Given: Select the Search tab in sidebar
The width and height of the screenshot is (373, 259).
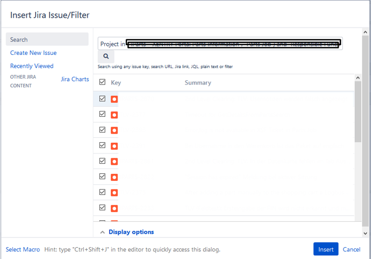Looking at the screenshot, I should click(47, 39).
